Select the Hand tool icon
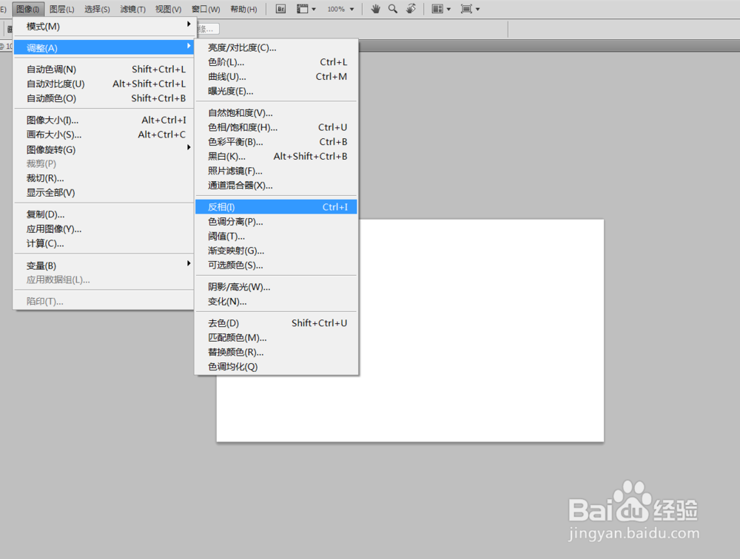Screen dimensions: 740x559 [x=376, y=9]
